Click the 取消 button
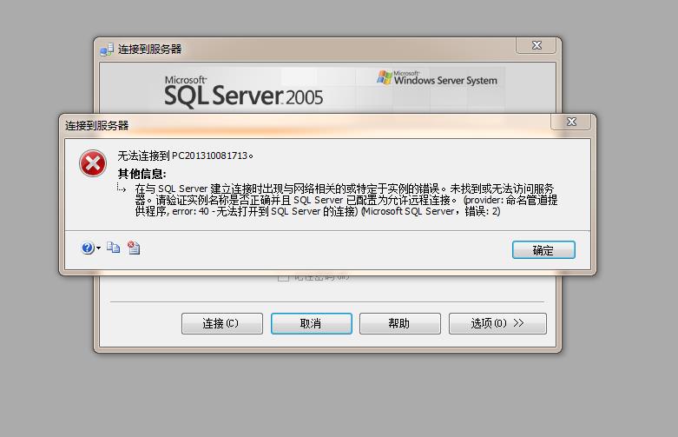The width and height of the screenshot is (678, 437). [x=312, y=324]
